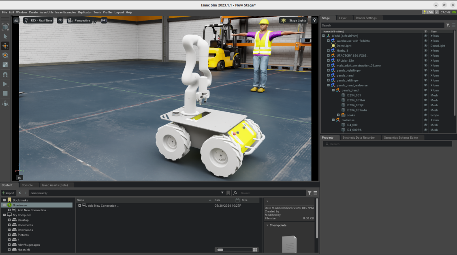Select the Move tool in the left toolbar
The image size is (457, 255).
coord(5,46)
